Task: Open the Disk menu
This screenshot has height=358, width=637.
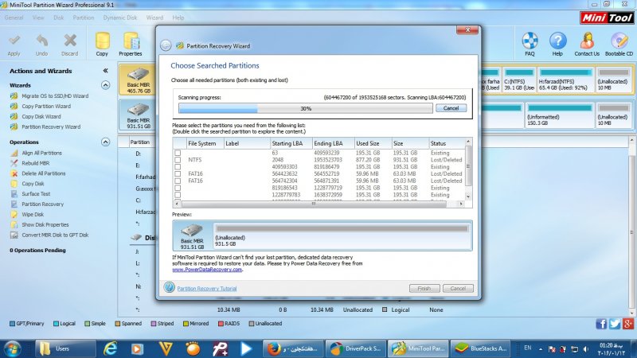Action: pyautogui.click(x=58, y=18)
